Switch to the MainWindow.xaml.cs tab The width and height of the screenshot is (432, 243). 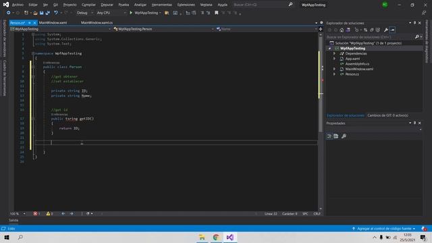click(x=97, y=23)
